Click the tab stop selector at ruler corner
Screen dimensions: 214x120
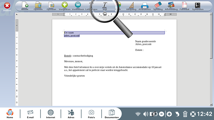click(17, 14)
